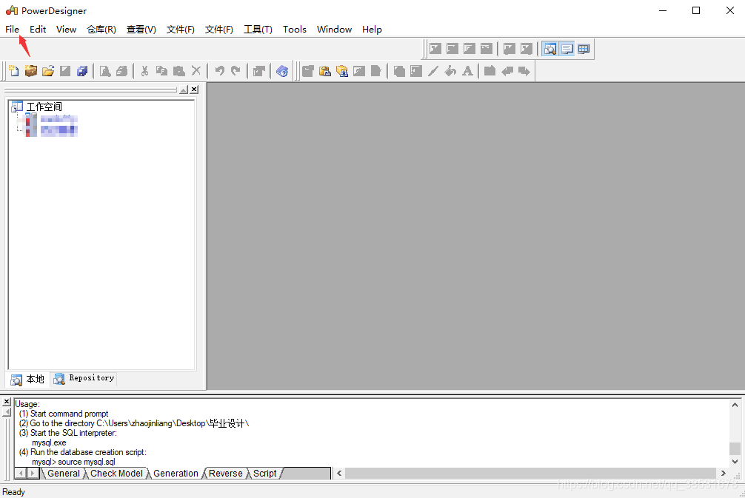Click the fill color bucket icon

[450, 71]
